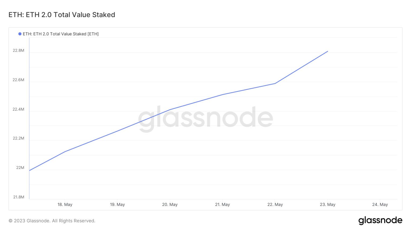
Task: Click the blue legend dot for ETH staked
Action: click(20, 34)
